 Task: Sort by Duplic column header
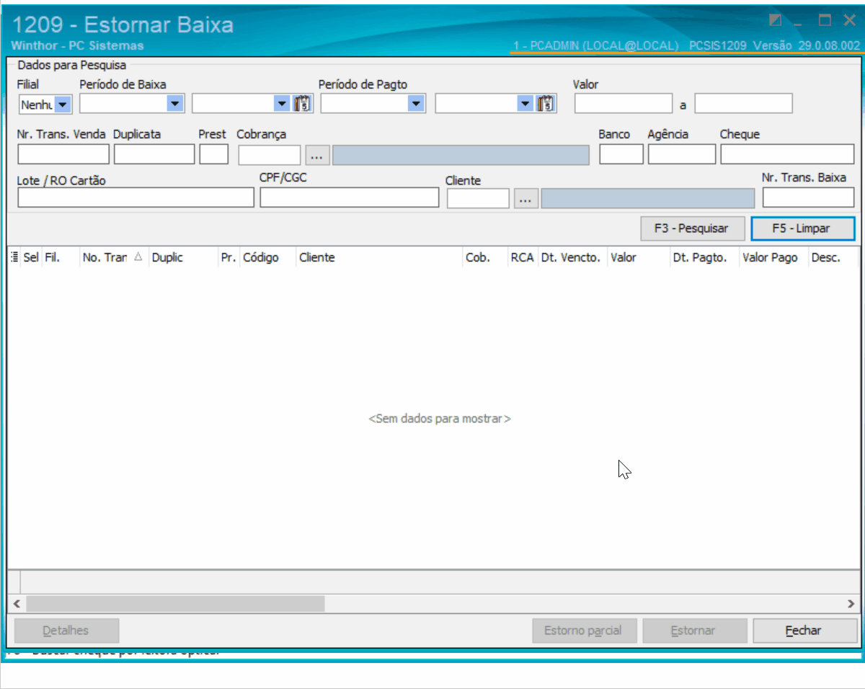(183, 257)
